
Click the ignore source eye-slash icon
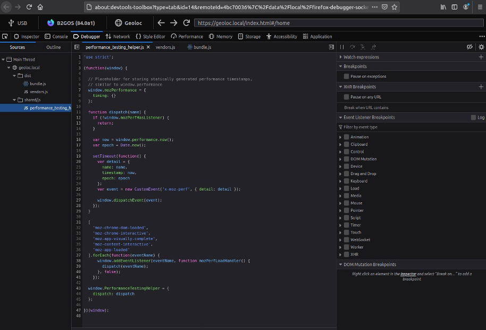tap(470, 47)
